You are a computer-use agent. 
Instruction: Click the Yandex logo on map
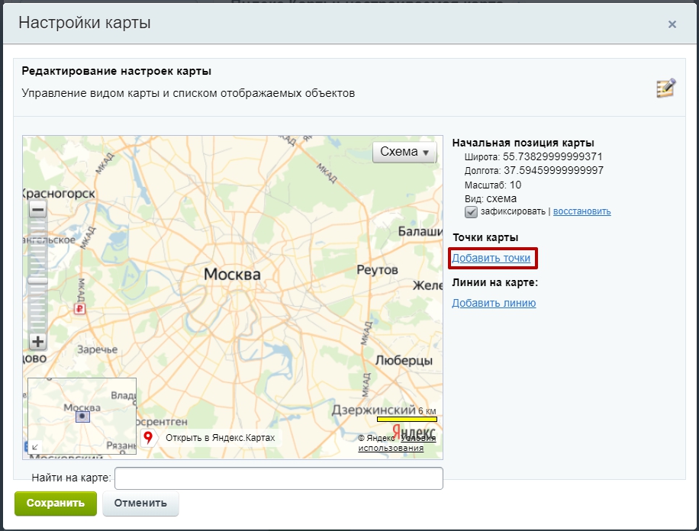tap(414, 432)
